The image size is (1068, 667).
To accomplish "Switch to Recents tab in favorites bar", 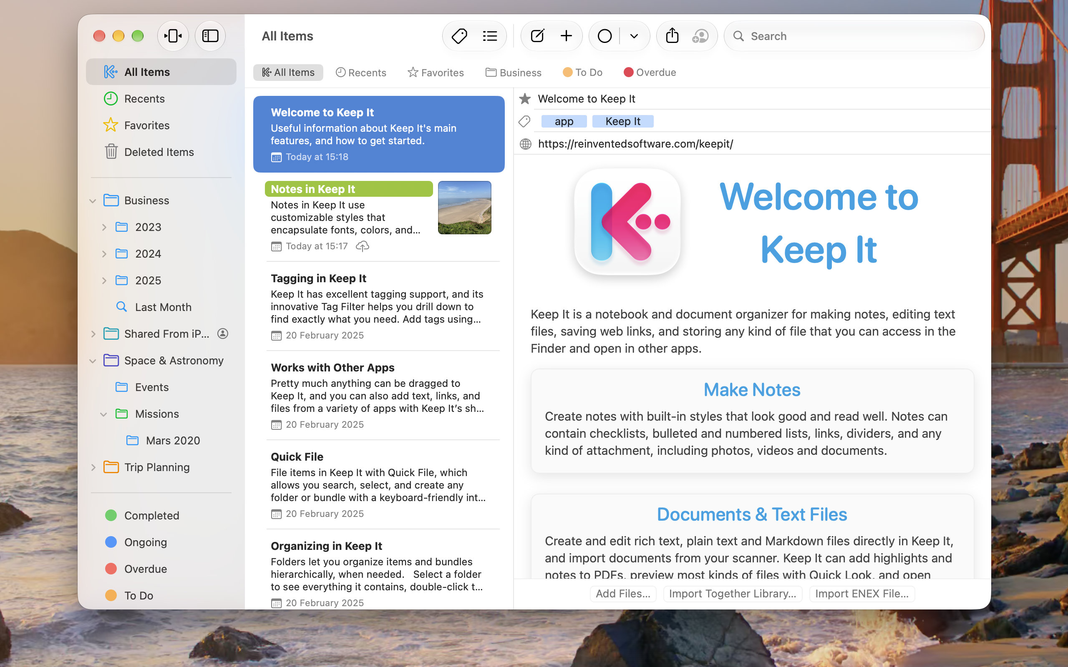I will [360, 73].
